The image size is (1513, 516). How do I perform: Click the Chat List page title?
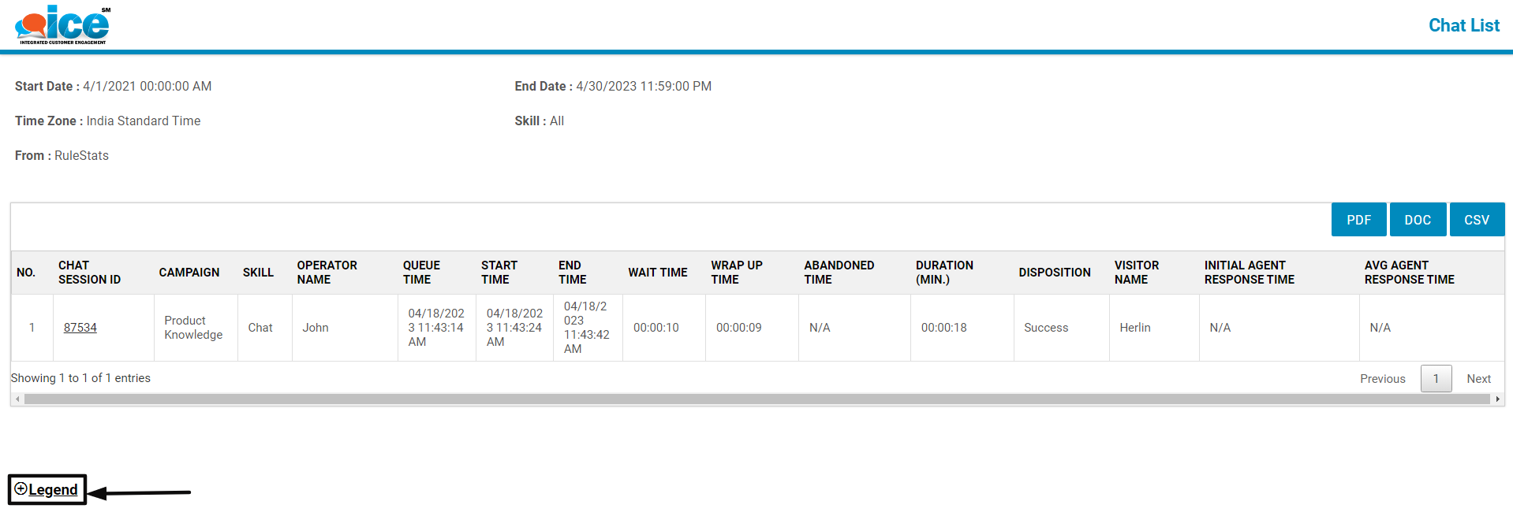pos(1463,25)
